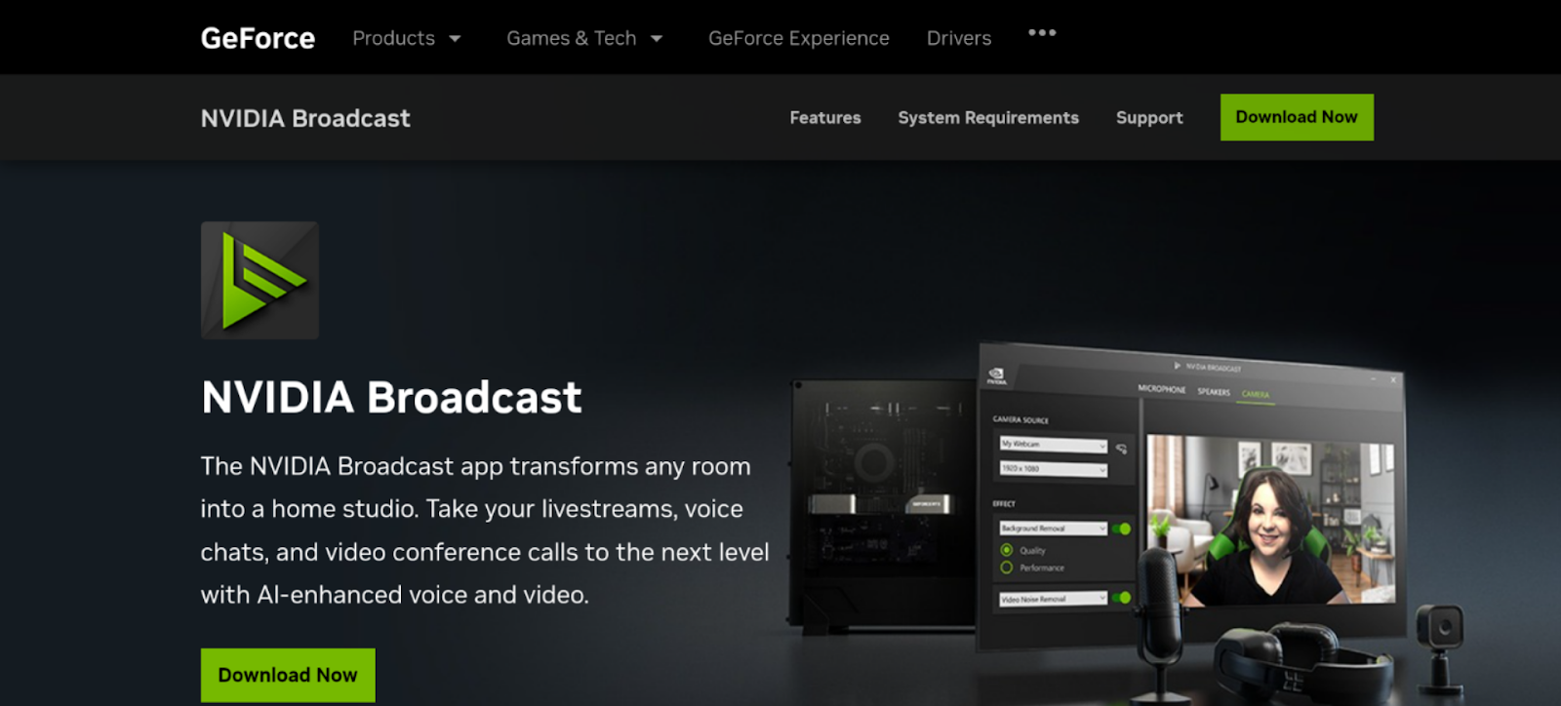This screenshot has width=1561, height=706.
Task: Click the NVIDIA Broadcast sub-navigation title
Action: coord(305,118)
